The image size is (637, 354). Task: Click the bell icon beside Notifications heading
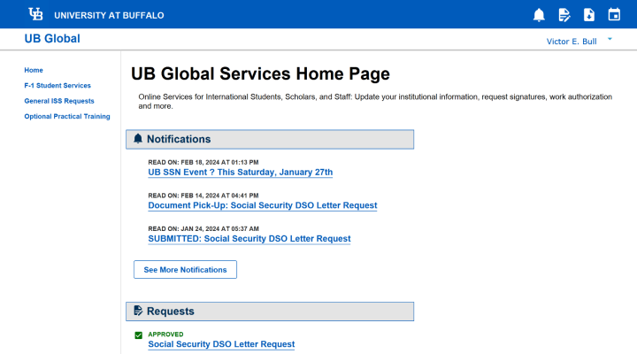138,139
